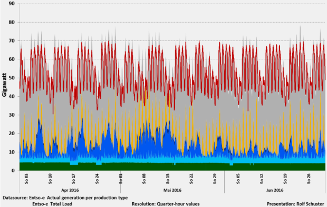
Task: Click the 'So 05' June date label
Action: (x=238, y=179)
